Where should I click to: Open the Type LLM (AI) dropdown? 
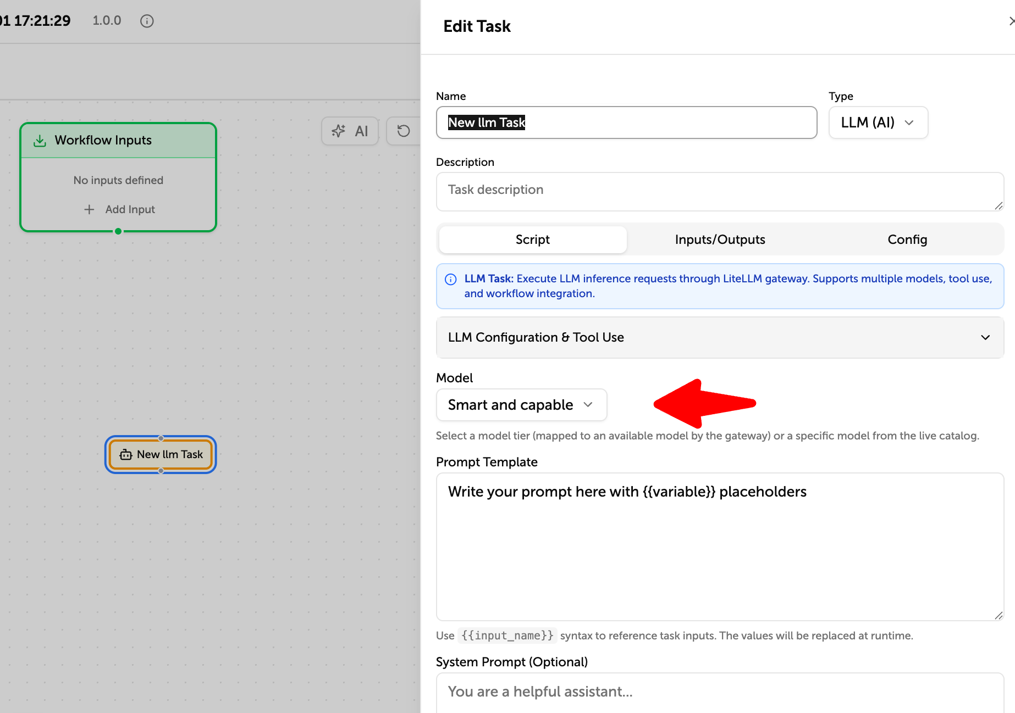pos(878,122)
